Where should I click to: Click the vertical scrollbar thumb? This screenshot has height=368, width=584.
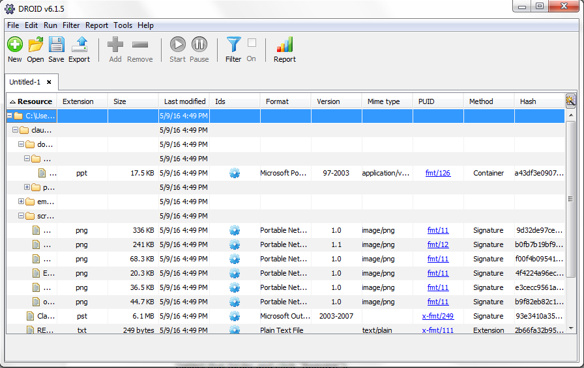tap(570, 199)
